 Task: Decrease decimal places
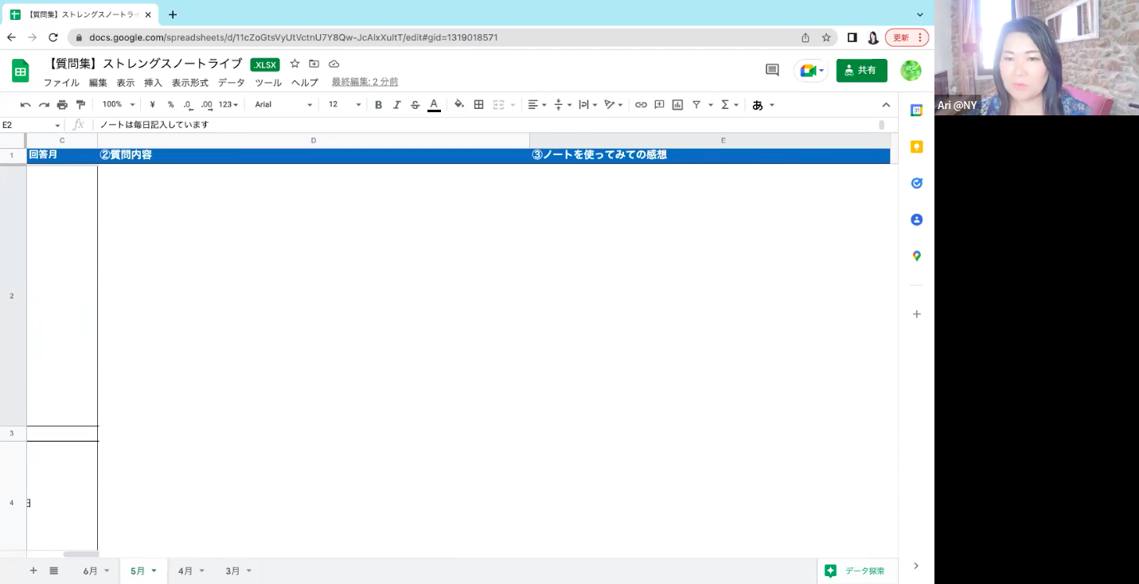click(188, 104)
